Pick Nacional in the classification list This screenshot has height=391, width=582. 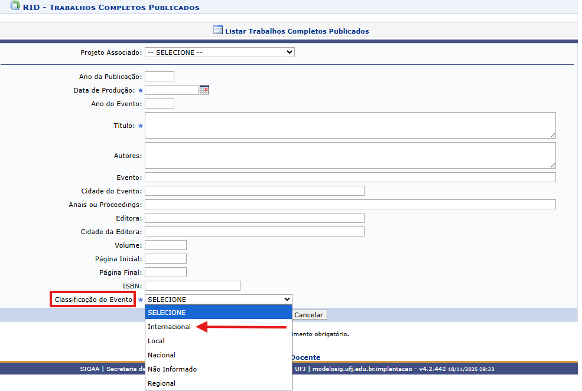click(x=218, y=355)
